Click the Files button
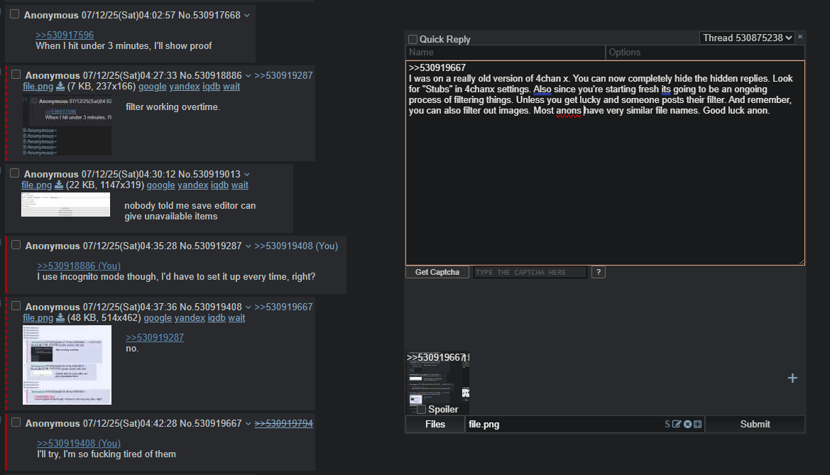The image size is (830, 475). point(435,424)
